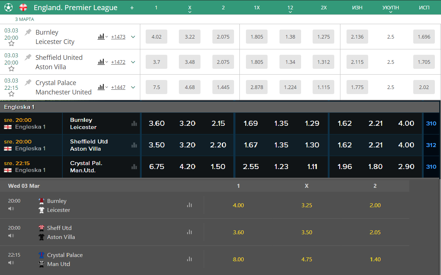This screenshot has height=275, width=441.
Task: Select 2.136 ИЗН odds for Burnley match
Action: [x=357, y=37]
